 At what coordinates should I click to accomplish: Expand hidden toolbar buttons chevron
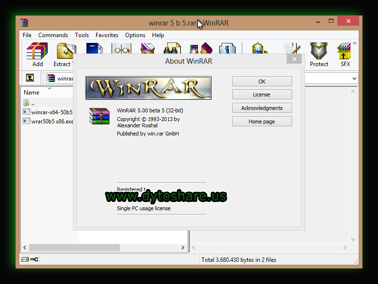coord(355,43)
